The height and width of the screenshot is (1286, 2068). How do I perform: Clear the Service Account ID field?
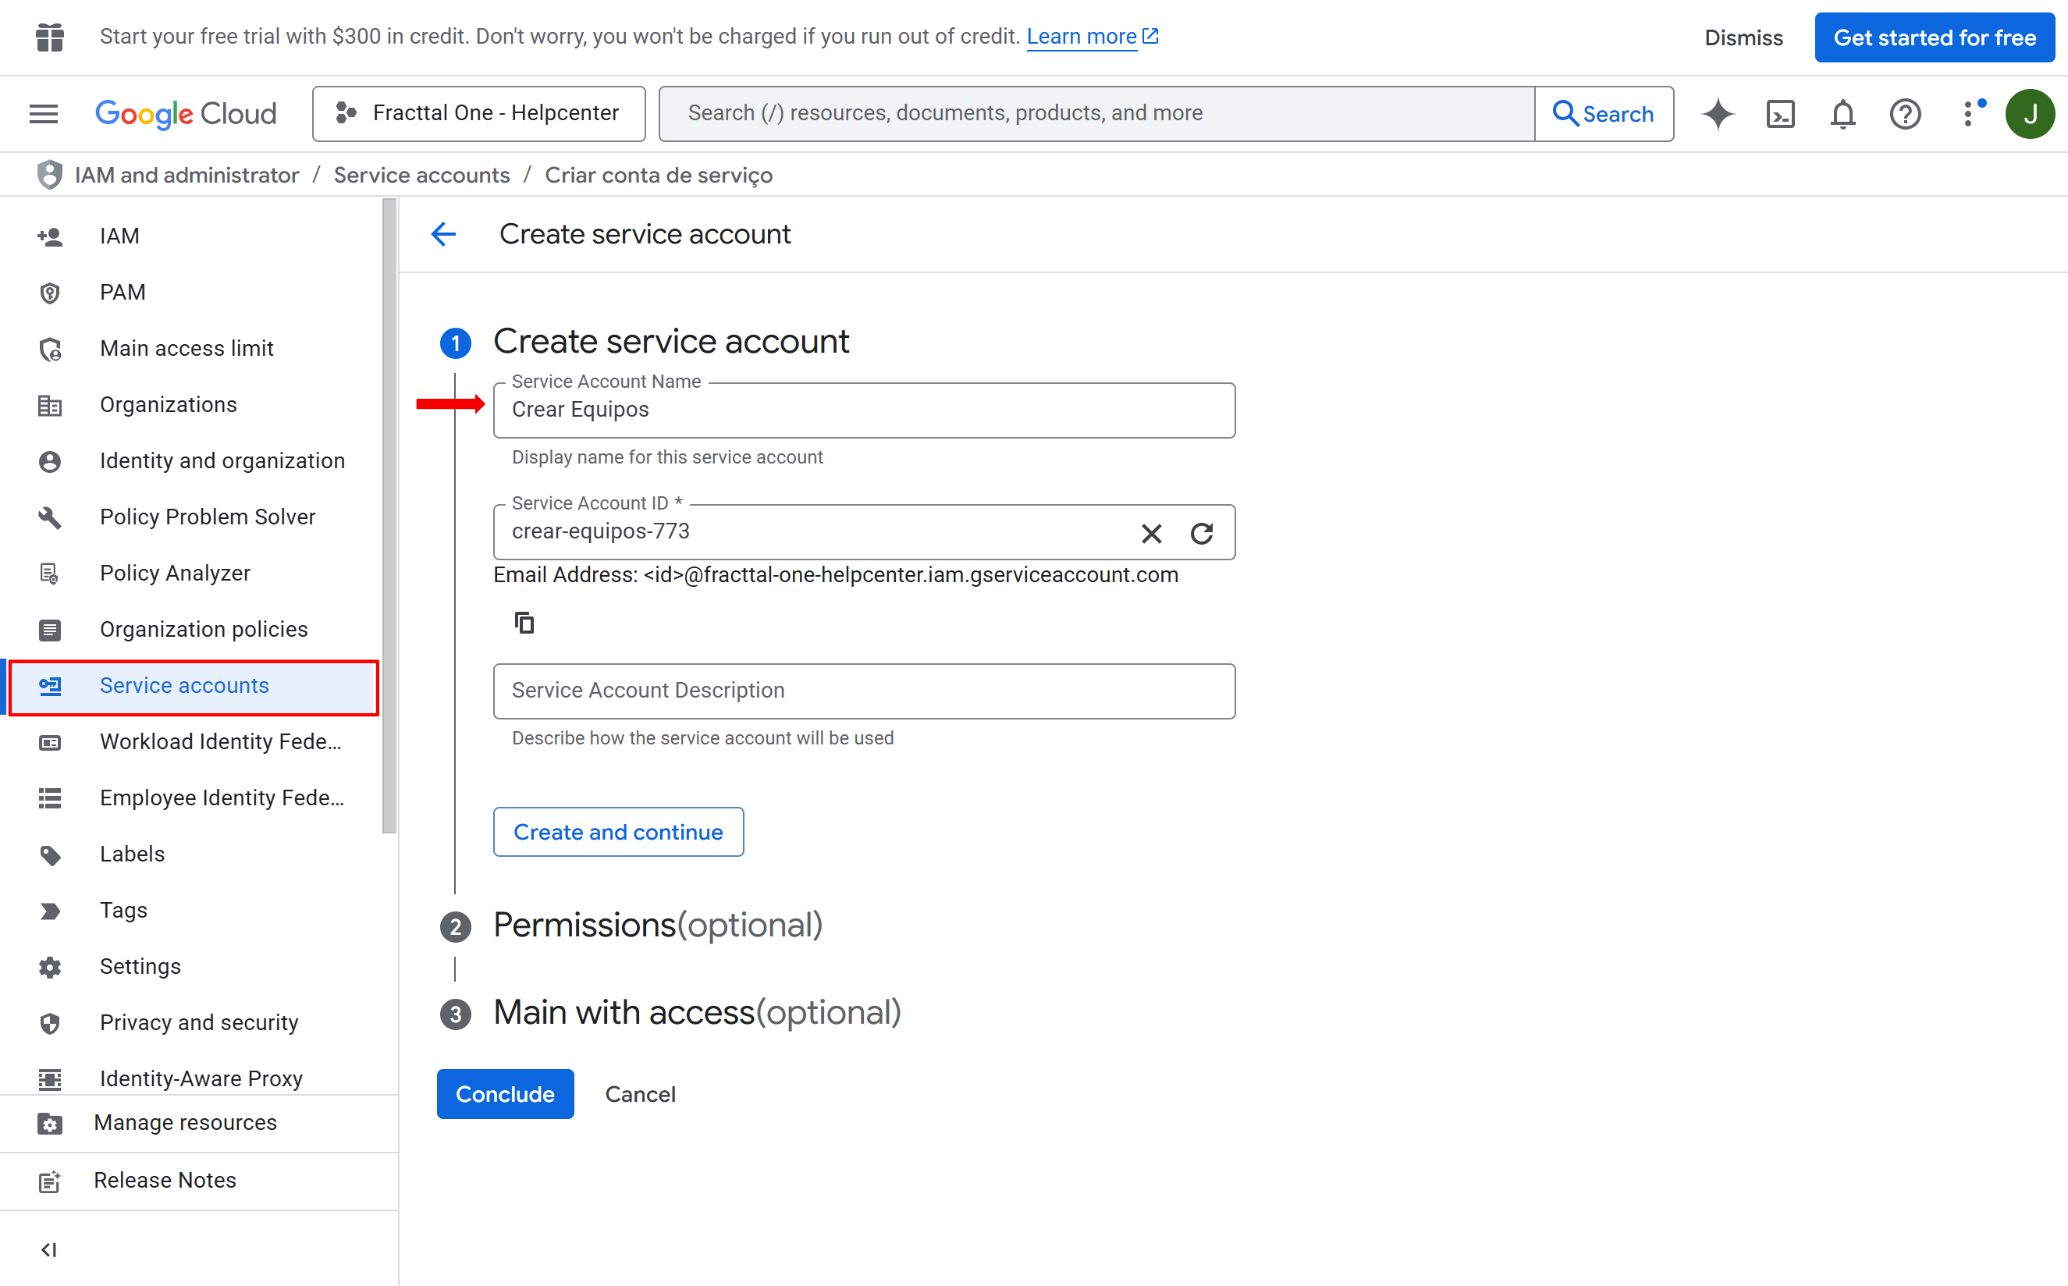1151,533
